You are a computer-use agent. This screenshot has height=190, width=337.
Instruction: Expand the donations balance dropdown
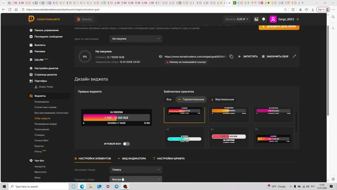tap(237, 19)
